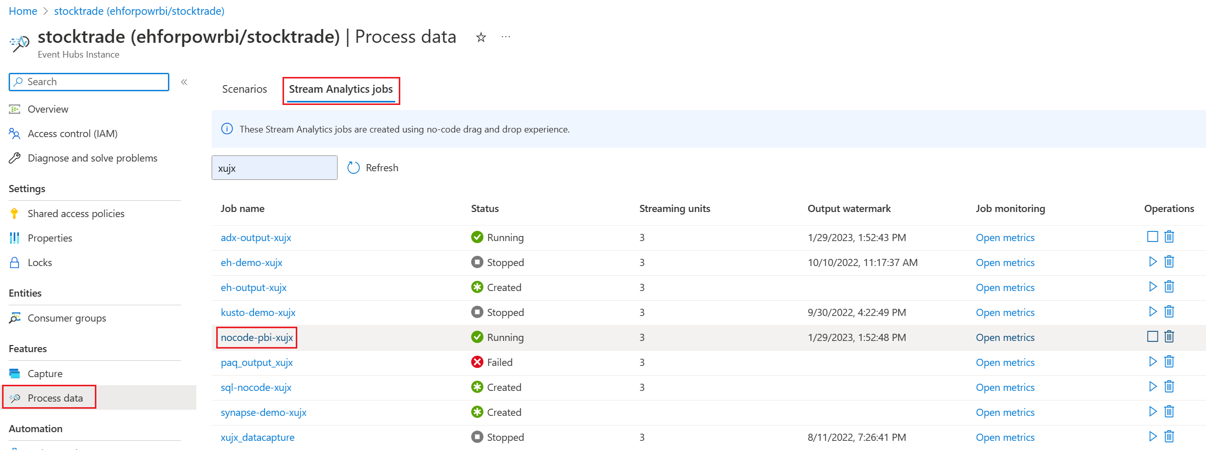The width and height of the screenshot is (1206, 450).
Task: Start the eh-output-xujx job
Action: tap(1152, 286)
